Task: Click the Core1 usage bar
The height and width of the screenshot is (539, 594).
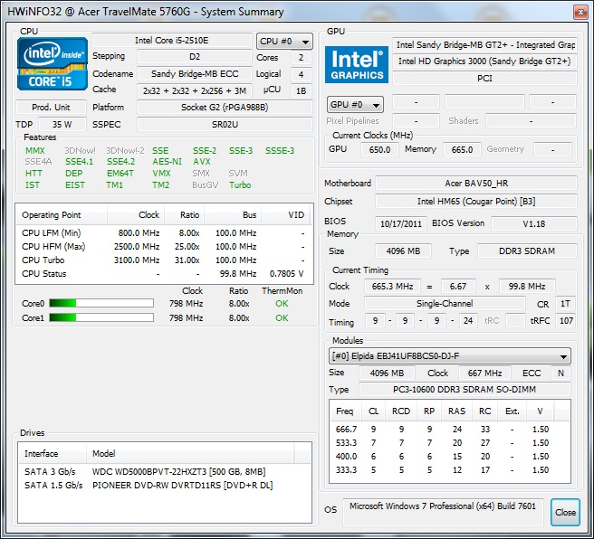Action: 101,317
